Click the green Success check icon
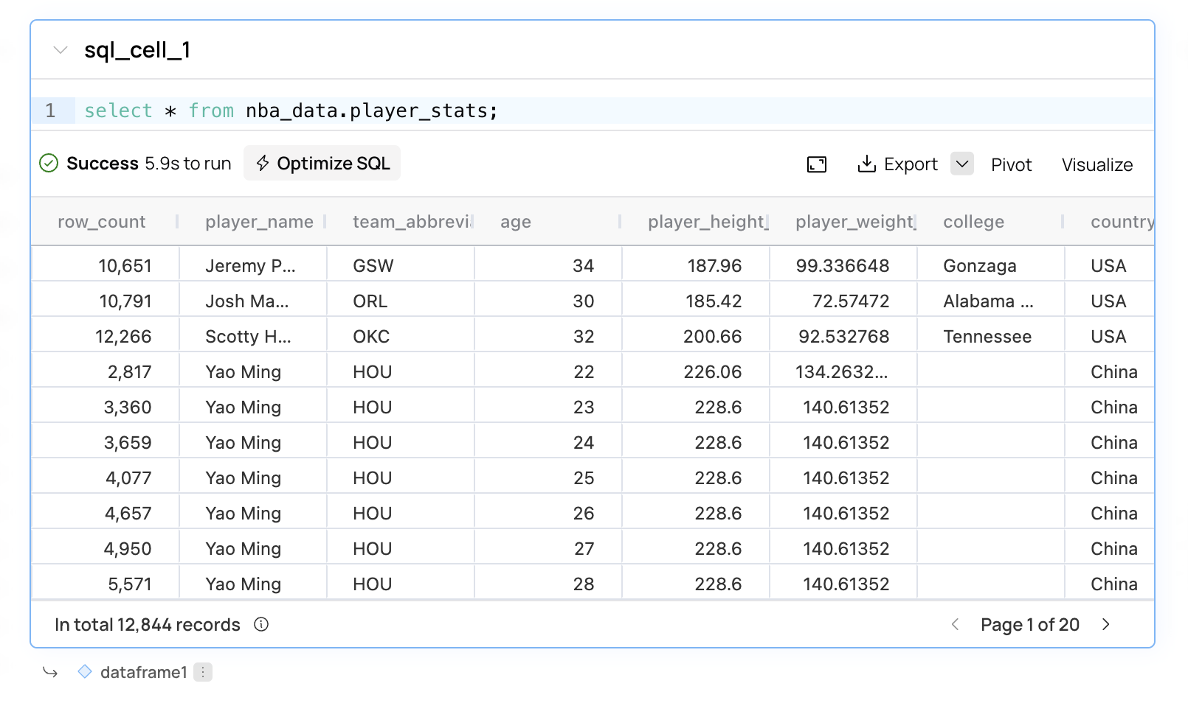Image resolution: width=1188 pixels, height=703 pixels. pos(49,163)
